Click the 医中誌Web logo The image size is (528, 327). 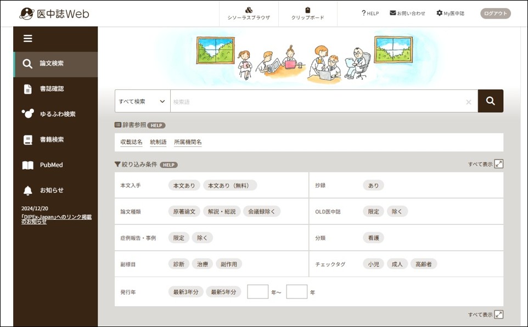coord(54,14)
